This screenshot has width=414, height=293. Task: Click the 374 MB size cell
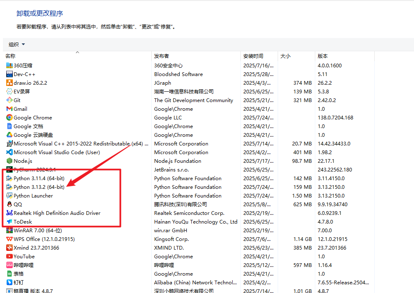pos(302,83)
